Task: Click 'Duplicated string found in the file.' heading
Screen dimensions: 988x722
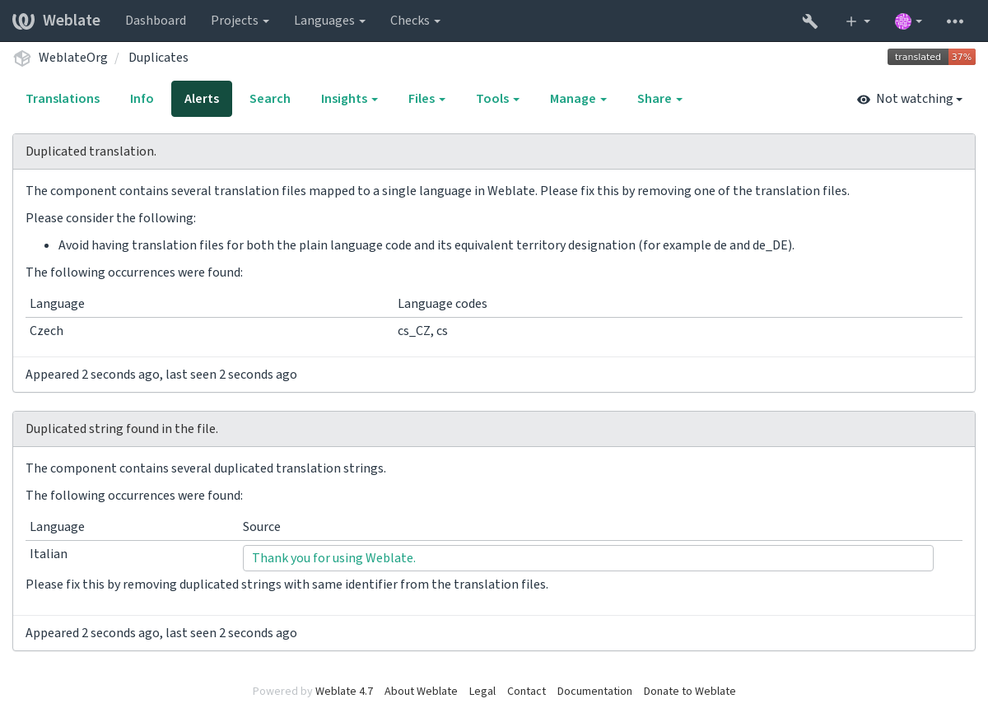Action: pos(122,429)
